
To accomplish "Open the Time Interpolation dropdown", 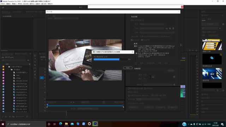I will pos(148,99).
